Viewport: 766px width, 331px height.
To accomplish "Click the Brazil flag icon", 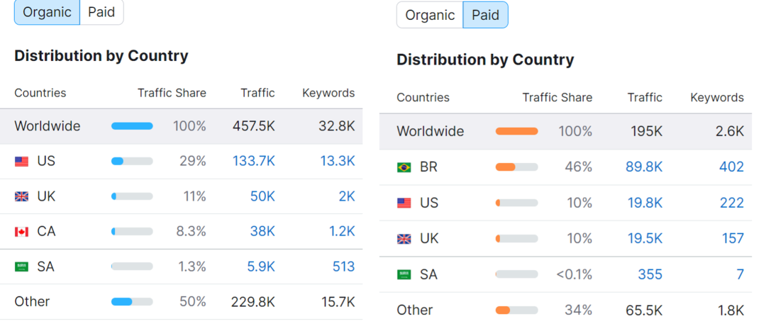I will [404, 167].
